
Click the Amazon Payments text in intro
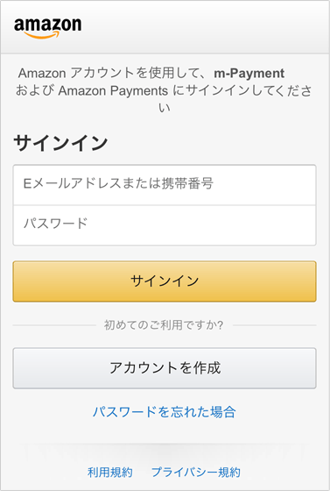coord(113,91)
